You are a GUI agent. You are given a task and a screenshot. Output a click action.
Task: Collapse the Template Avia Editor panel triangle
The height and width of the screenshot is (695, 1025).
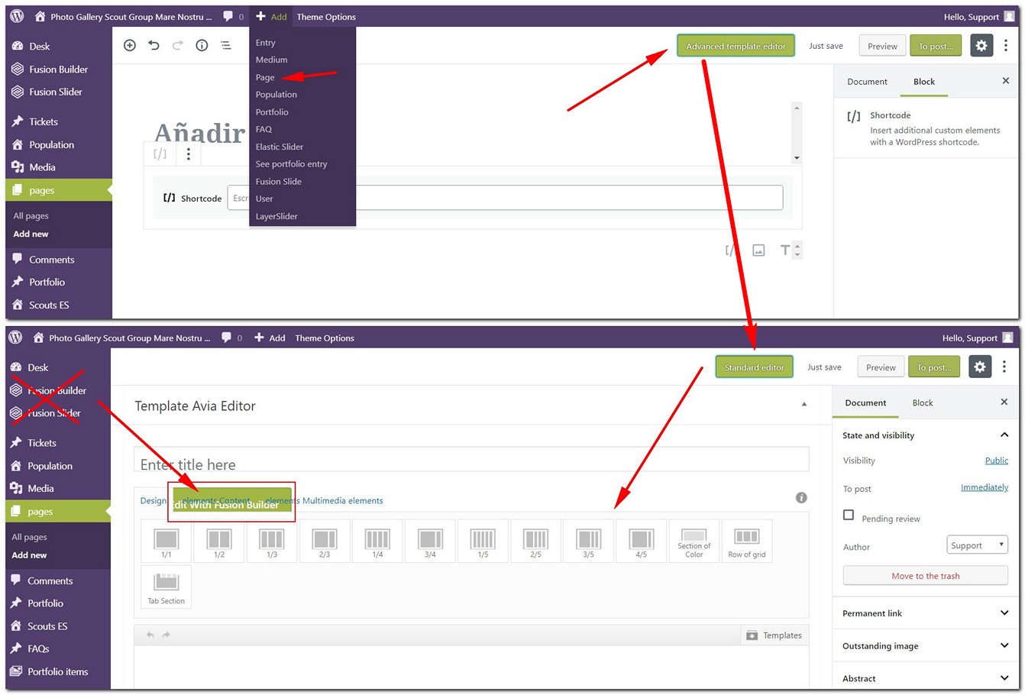tap(804, 404)
